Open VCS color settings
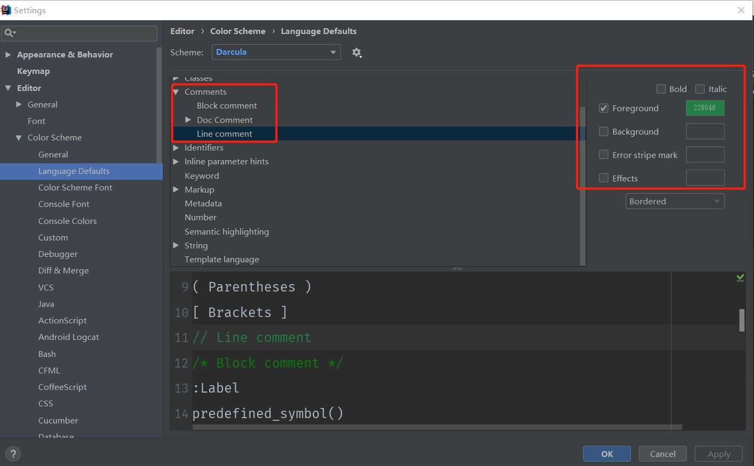The image size is (754, 466). (x=46, y=287)
